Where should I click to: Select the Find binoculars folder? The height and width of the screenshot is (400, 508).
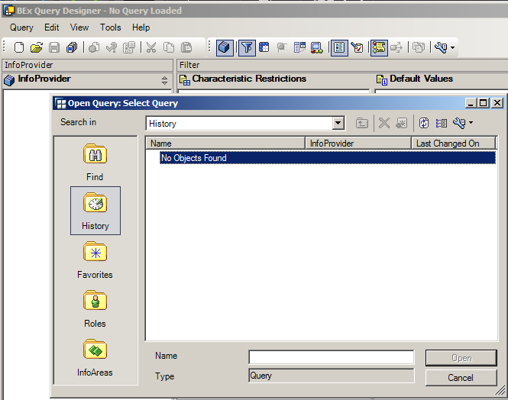point(95,163)
